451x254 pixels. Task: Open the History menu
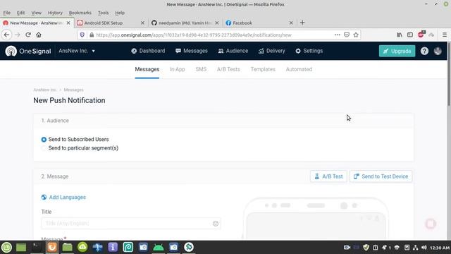tap(55, 13)
